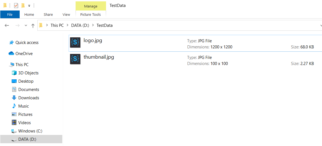The image size is (322, 146).
Task: Open the File menu
Action: click(x=10, y=15)
